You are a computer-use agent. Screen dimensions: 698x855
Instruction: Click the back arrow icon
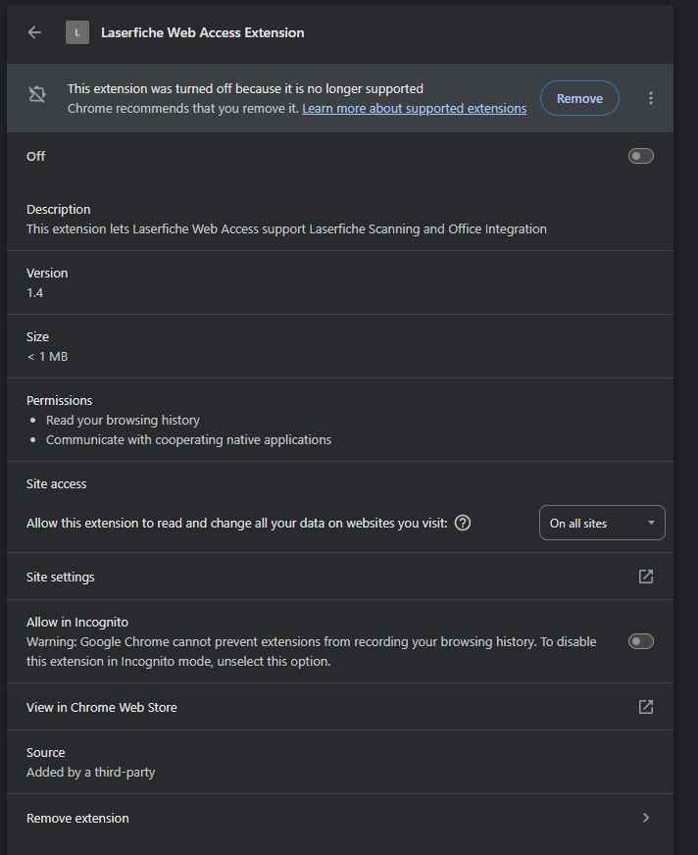coord(34,32)
